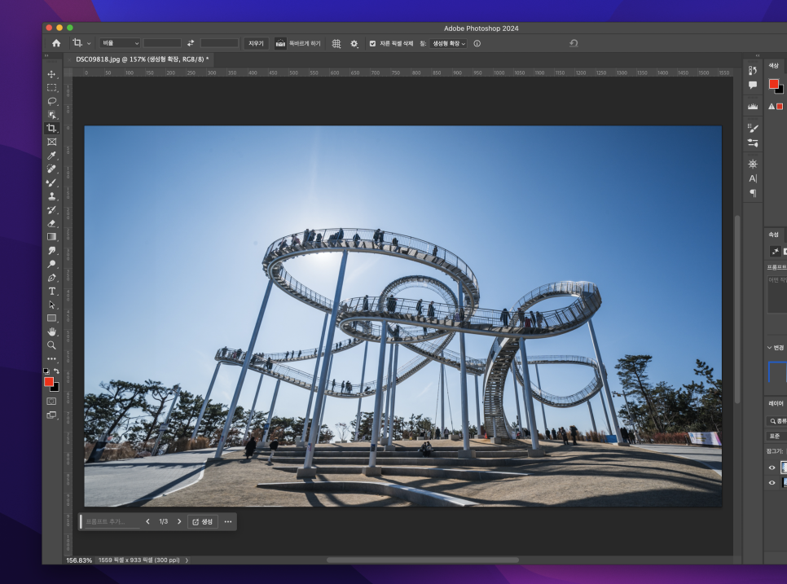Click the crop fill info icon
The height and width of the screenshot is (584, 787).
coord(477,44)
